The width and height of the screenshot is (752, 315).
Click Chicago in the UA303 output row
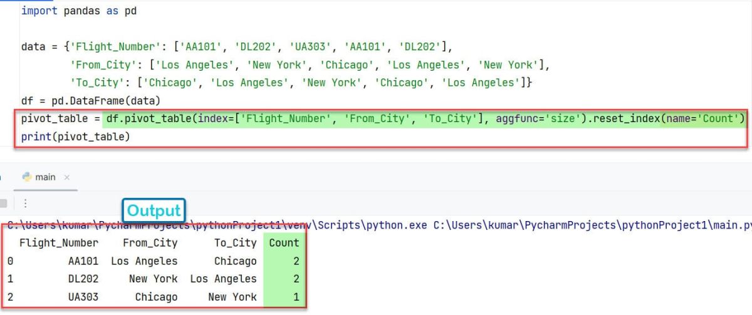point(156,297)
